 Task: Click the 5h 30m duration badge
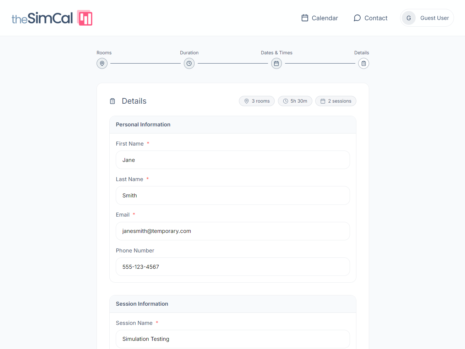(295, 101)
